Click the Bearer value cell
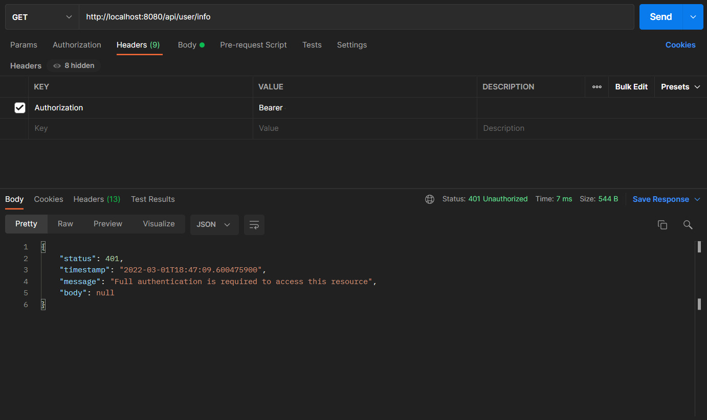 coord(365,108)
